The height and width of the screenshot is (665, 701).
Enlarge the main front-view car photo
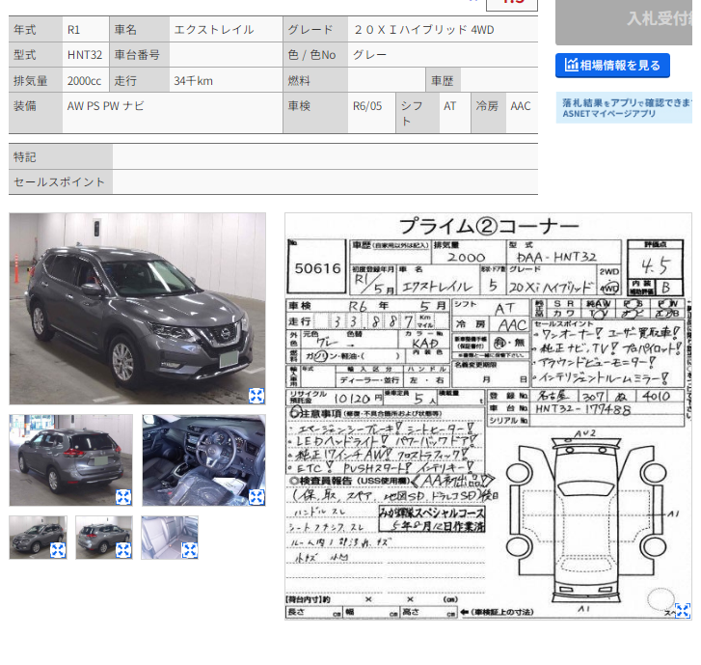click(x=256, y=396)
